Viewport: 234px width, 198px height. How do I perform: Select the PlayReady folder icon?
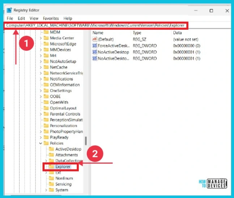46,137
